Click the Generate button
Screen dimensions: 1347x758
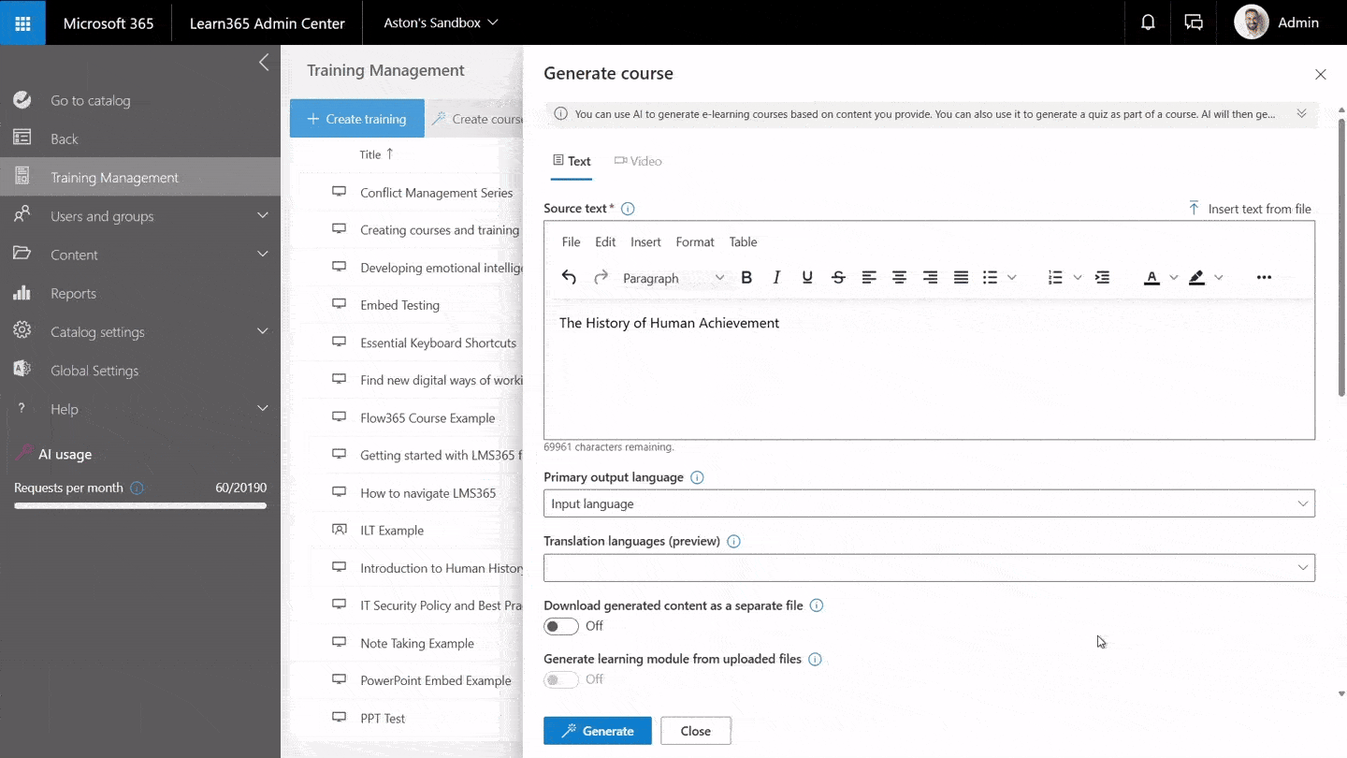[x=597, y=730]
